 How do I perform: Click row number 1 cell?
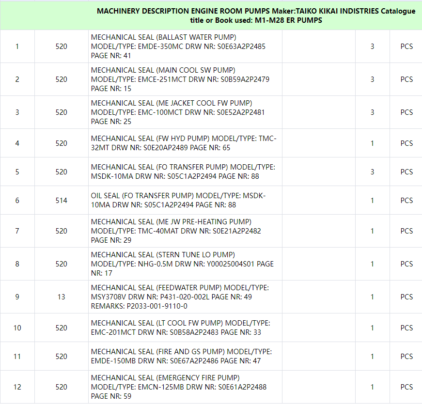(x=17, y=47)
